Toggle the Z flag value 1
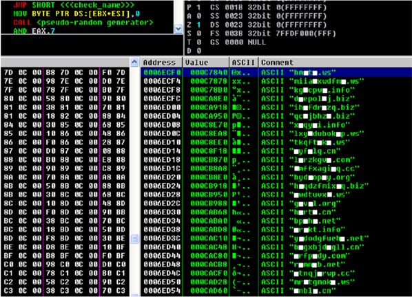Viewport: 412px width, 297px height. click(198, 25)
